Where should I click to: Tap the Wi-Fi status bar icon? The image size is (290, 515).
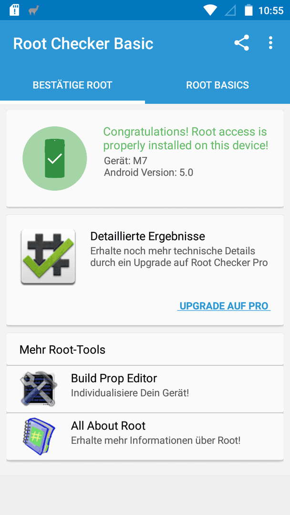[x=210, y=10]
